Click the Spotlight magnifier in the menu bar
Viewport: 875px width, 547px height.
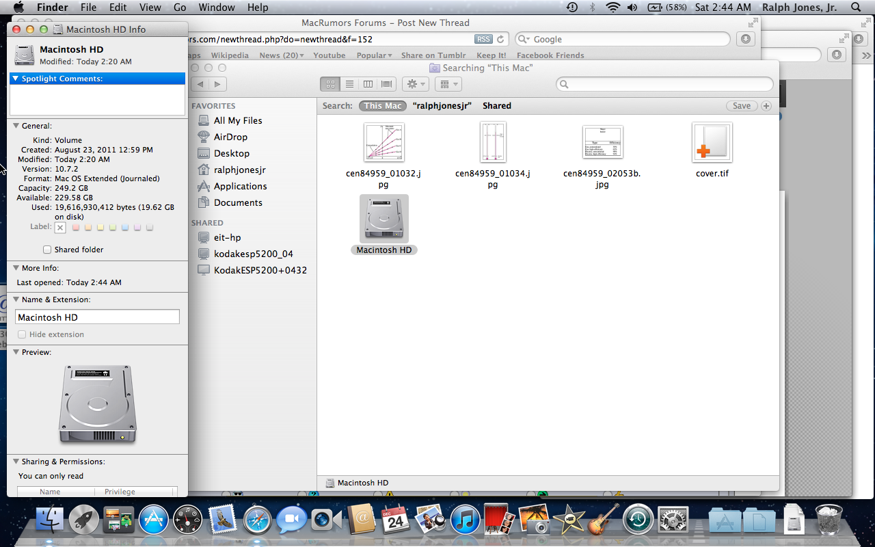click(x=856, y=8)
